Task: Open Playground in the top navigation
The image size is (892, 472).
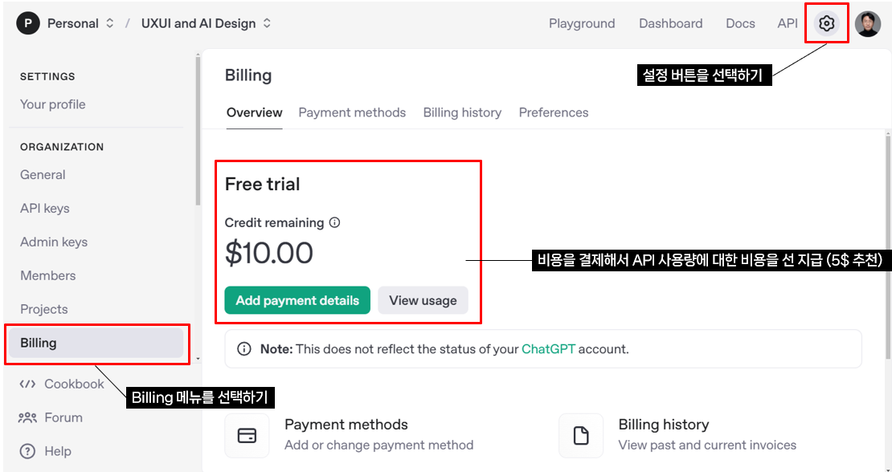Action: tap(582, 23)
